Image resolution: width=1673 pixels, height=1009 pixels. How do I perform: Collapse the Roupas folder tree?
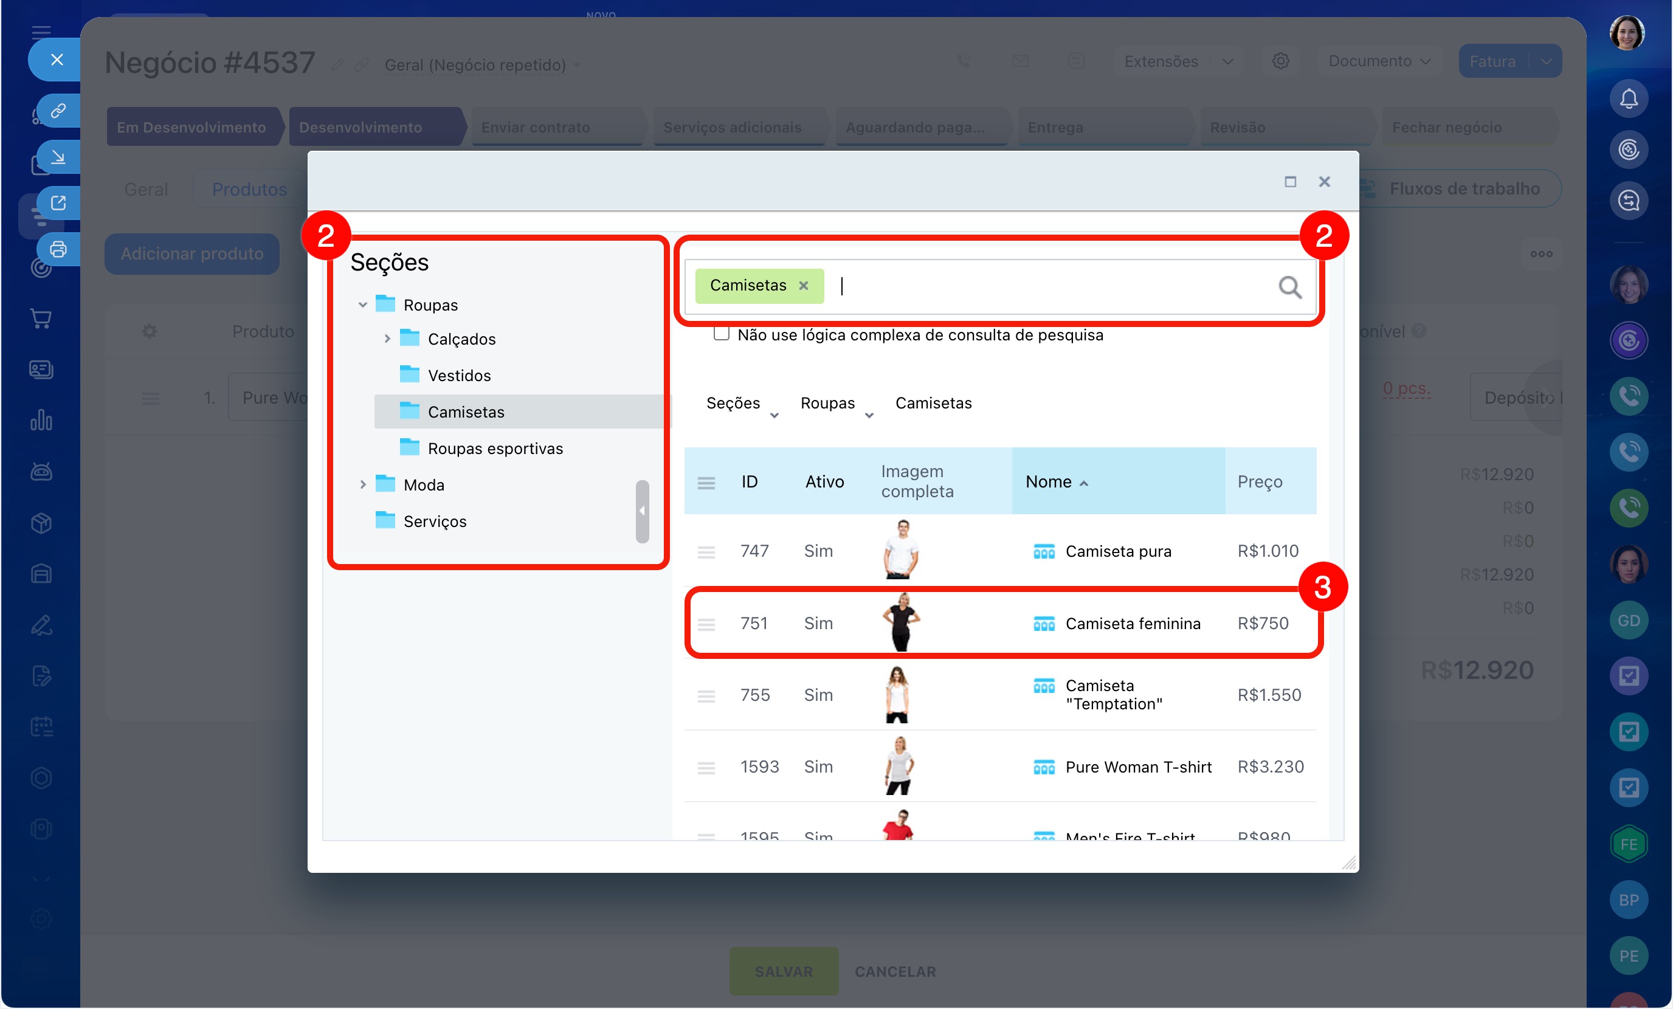coord(362,305)
